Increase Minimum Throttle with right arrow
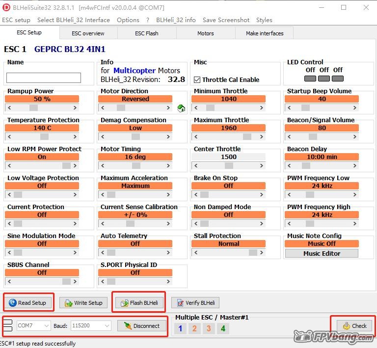 pyautogui.click(x=261, y=107)
